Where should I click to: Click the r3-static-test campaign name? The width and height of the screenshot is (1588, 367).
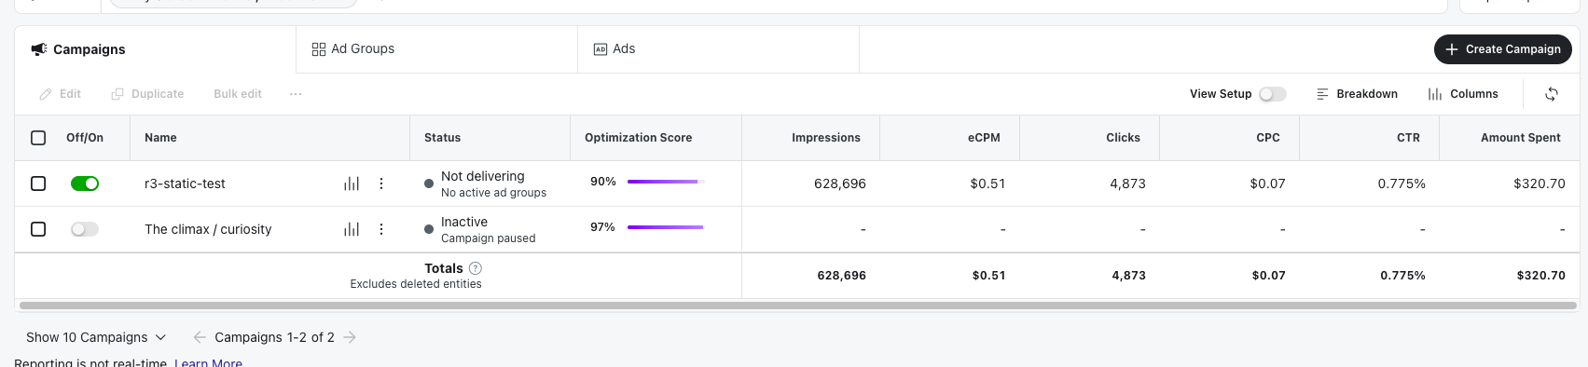coord(185,183)
